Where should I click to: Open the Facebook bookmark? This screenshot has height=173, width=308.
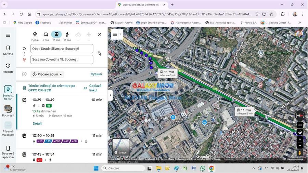[43, 23]
